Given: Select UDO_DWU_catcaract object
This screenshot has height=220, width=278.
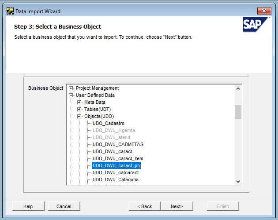Looking at the screenshot, I should 116,172.
